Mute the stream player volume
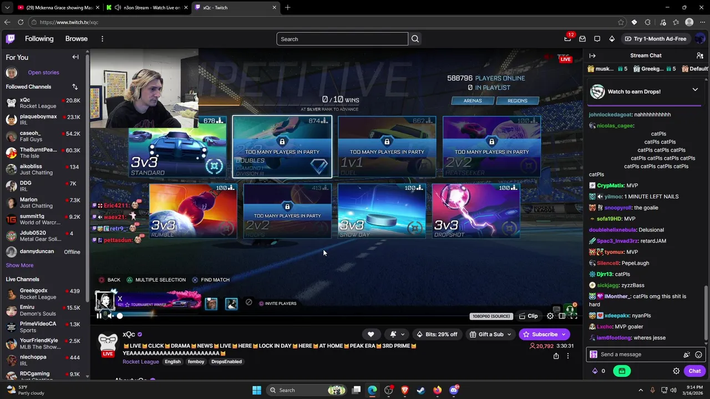 pyautogui.click(x=110, y=316)
